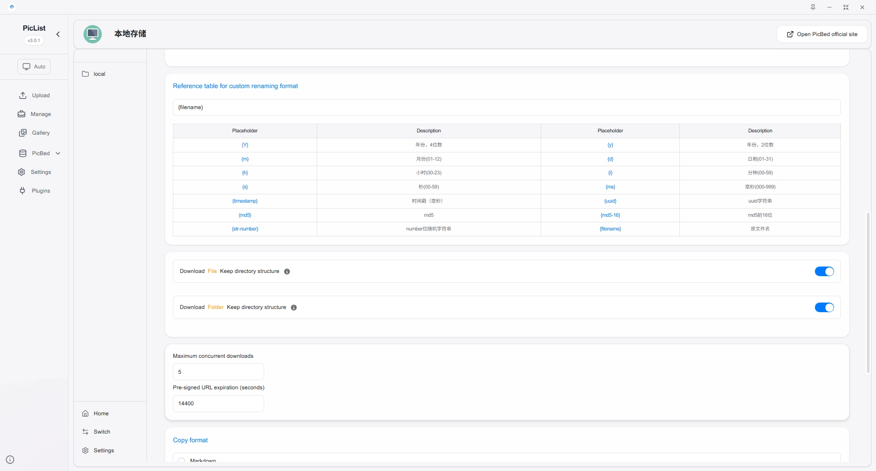Click the custom renaming format input field
Viewport: 876px width, 471px height.
[506, 107]
